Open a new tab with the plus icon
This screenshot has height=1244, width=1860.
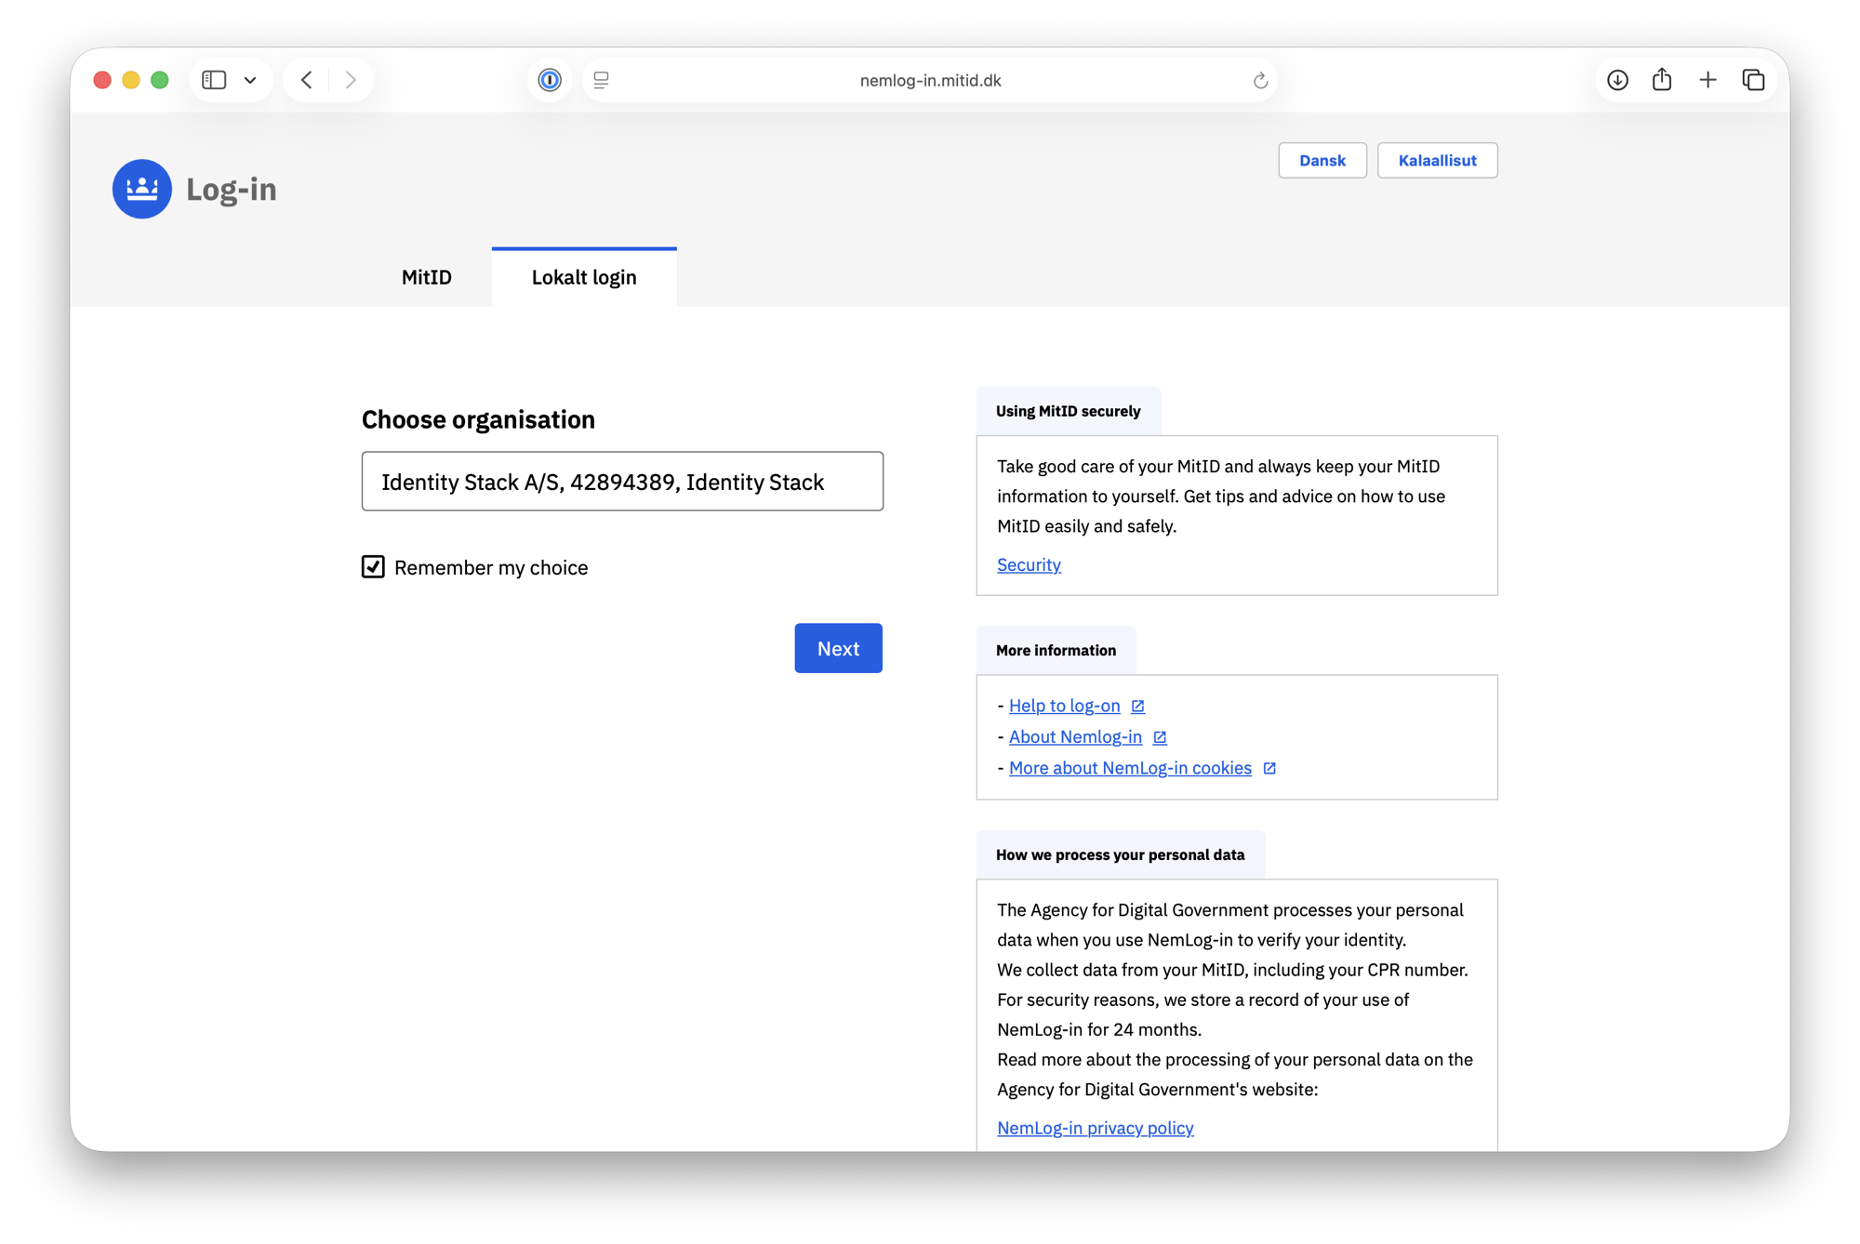[x=1707, y=80]
